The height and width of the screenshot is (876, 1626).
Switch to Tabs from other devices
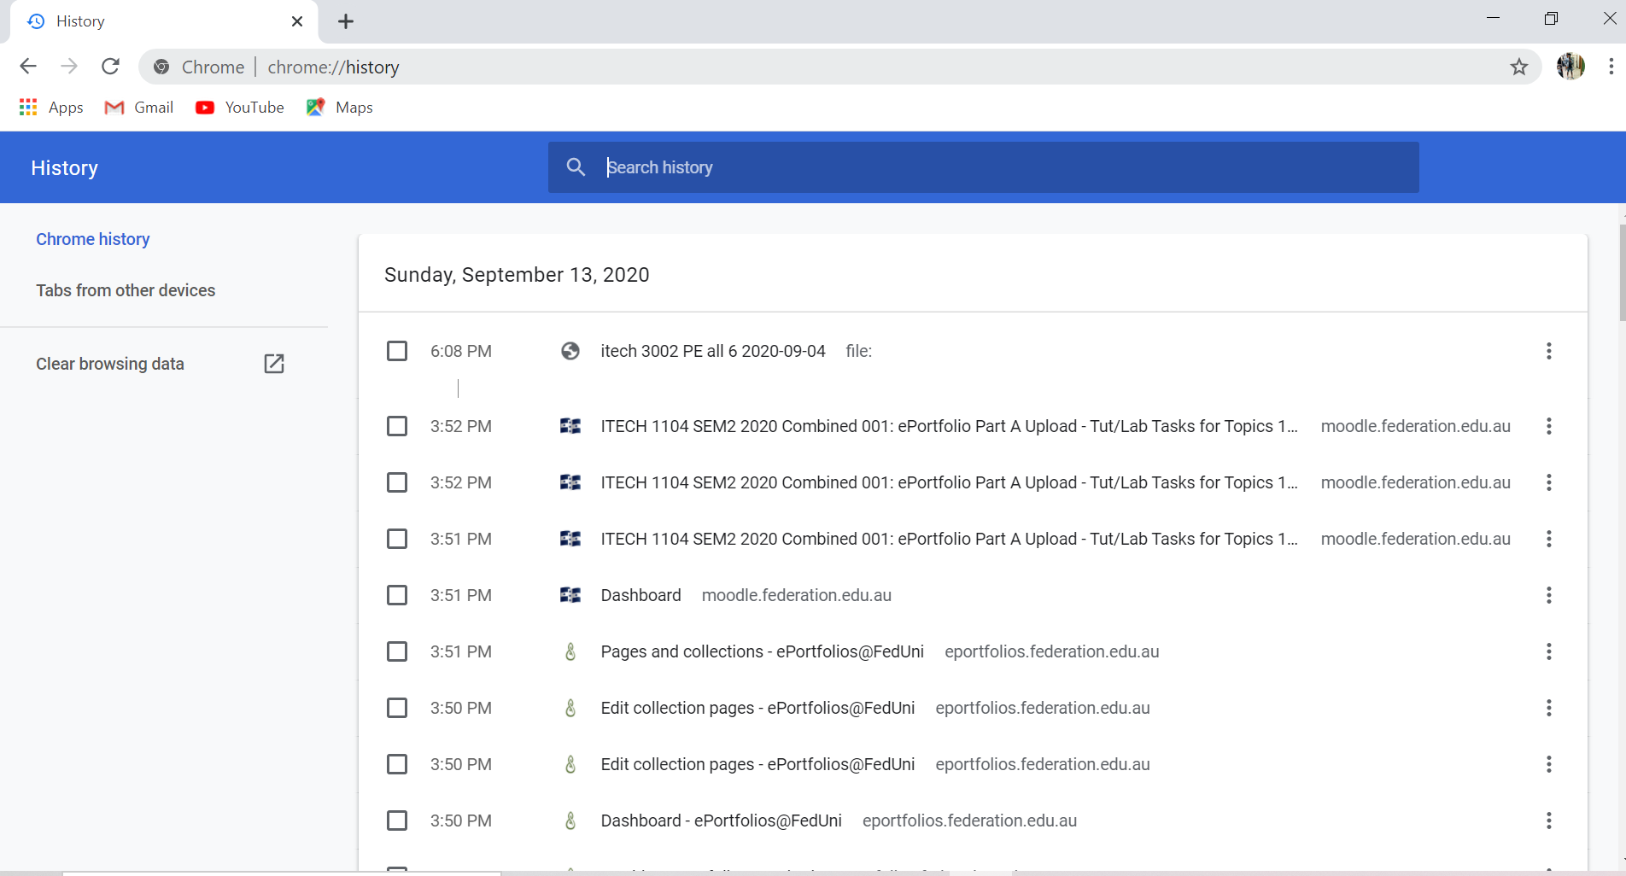coord(126,290)
